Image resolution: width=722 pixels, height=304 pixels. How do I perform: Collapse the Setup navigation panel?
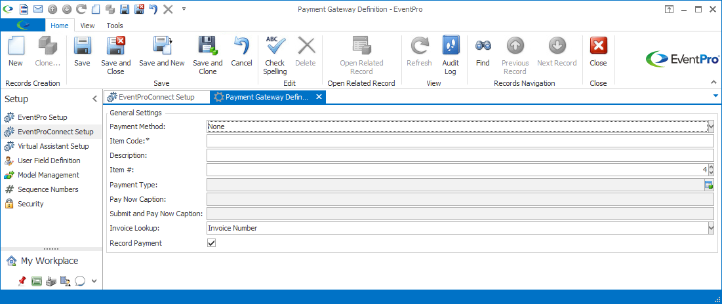(x=94, y=99)
